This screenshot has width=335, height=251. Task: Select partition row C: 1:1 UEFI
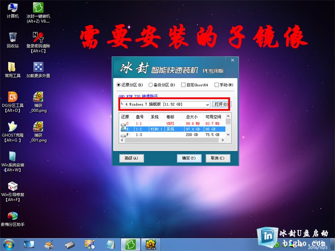(x=172, y=123)
